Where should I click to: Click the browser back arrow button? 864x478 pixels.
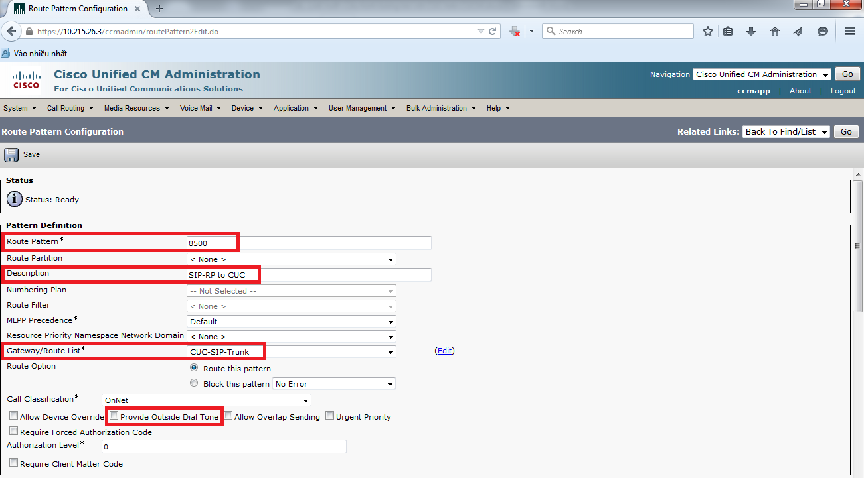click(11, 31)
